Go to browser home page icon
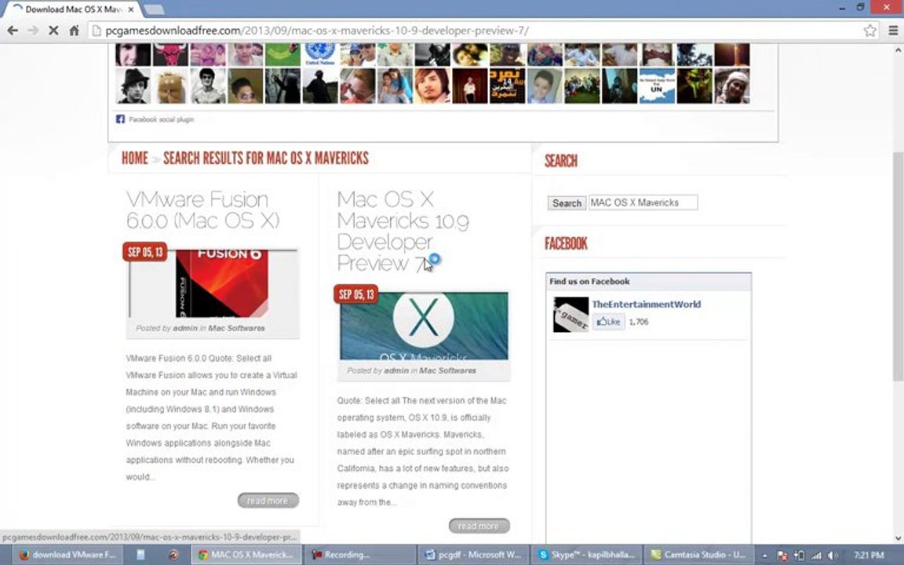 pyautogui.click(x=74, y=31)
